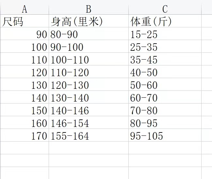Viewport: 212px width, 179px height.
Task: Select the weight cell 35-45
Action: [x=165, y=60]
